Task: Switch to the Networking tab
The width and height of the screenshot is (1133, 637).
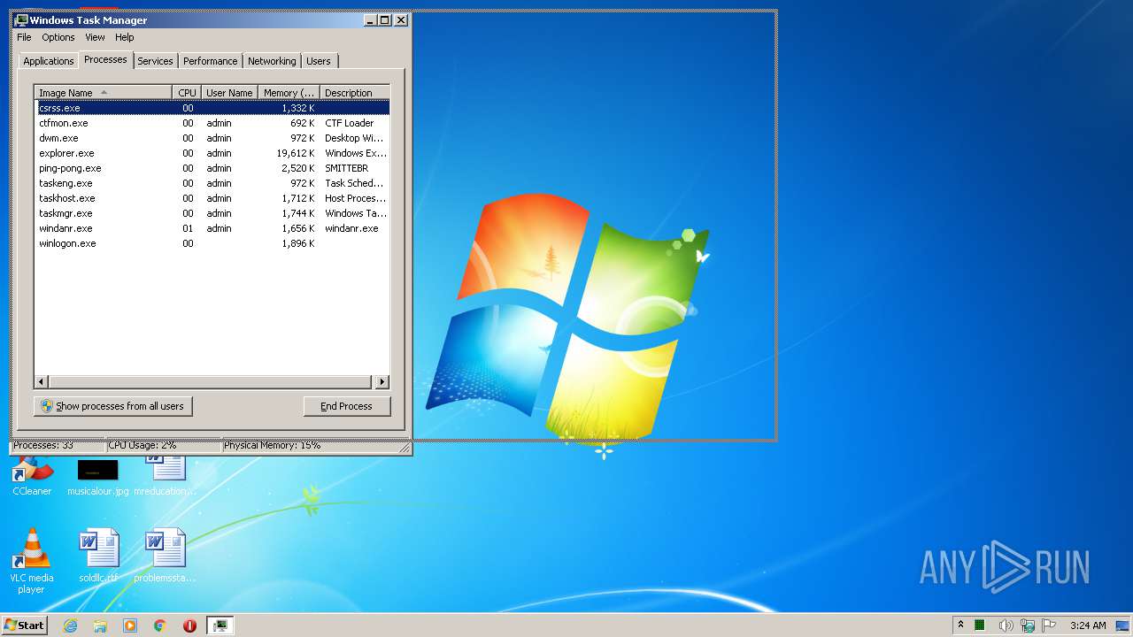Action: [272, 61]
